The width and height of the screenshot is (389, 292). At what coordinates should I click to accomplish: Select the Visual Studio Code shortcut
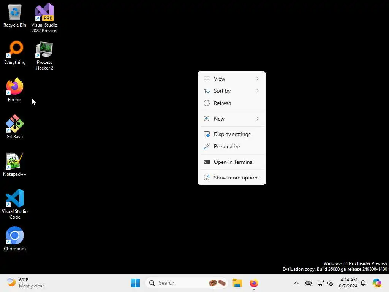click(x=15, y=204)
